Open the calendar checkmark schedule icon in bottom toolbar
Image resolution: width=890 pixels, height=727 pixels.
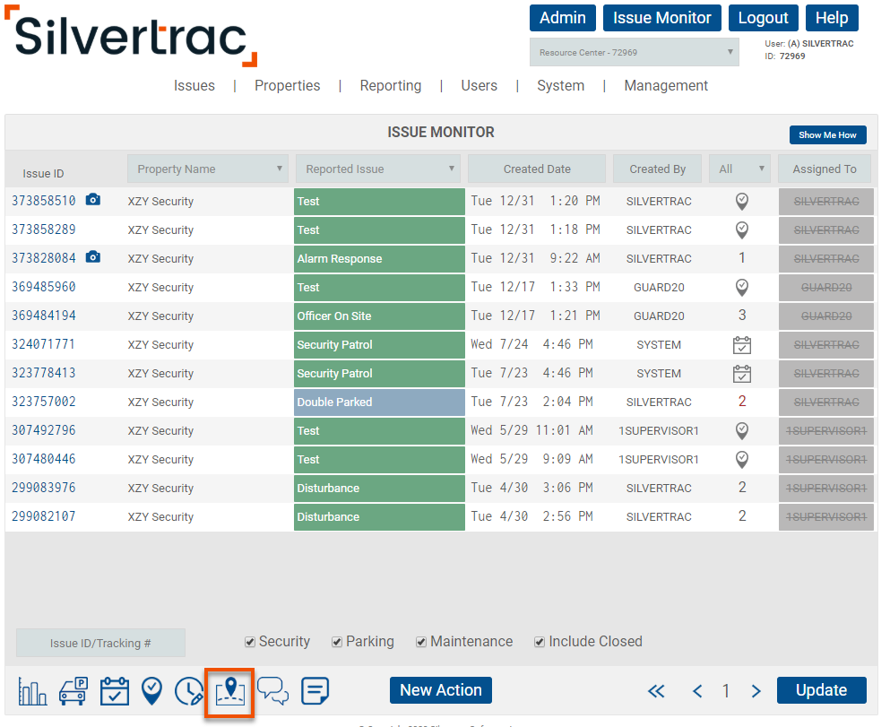click(x=115, y=691)
